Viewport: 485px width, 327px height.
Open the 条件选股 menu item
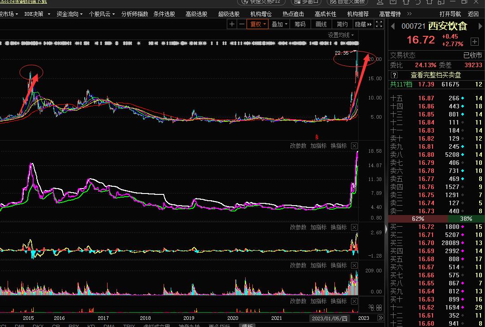(164, 14)
